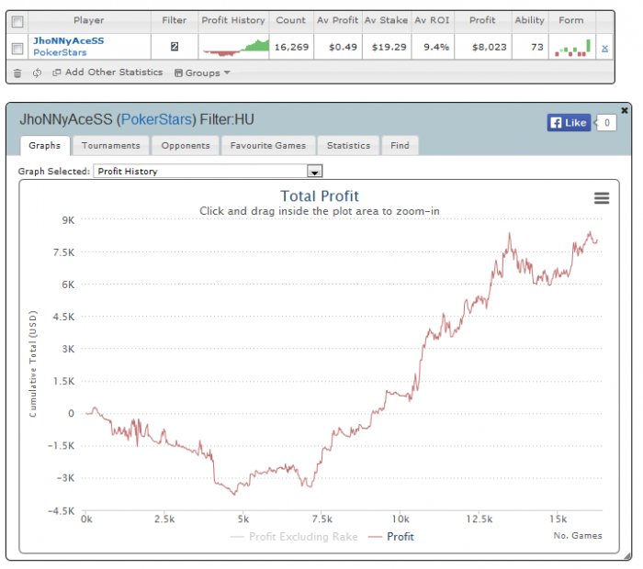Click the Profit History column header
This screenshot has width=643, height=569.
click(233, 20)
